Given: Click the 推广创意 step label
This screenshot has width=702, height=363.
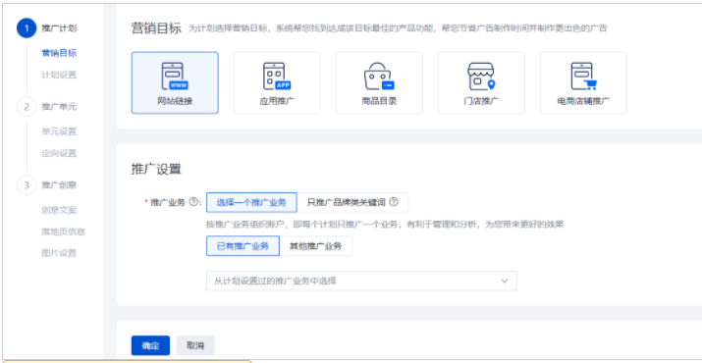Looking at the screenshot, I should [59, 184].
